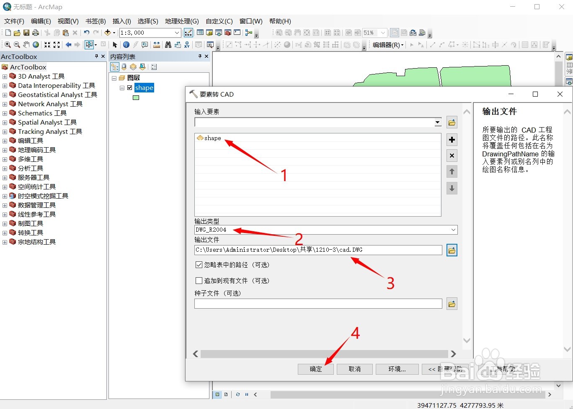The image size is (573, 409).
Task: Open the ArcToolbox window icon
Action: 228,33
